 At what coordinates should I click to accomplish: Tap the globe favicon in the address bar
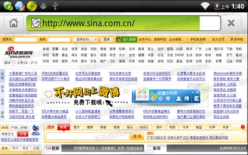(x=36, y=23)
